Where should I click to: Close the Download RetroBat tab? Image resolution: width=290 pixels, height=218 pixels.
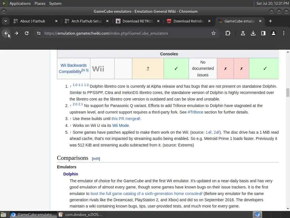[209, 21]
